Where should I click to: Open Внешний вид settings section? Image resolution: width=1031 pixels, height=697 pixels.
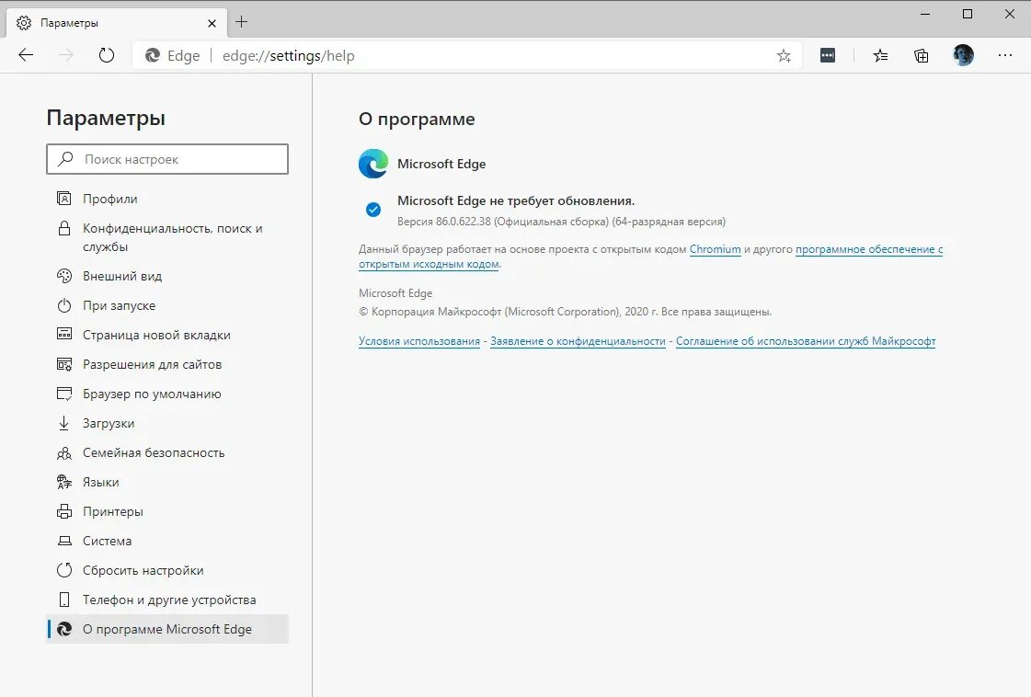point(167,276)
